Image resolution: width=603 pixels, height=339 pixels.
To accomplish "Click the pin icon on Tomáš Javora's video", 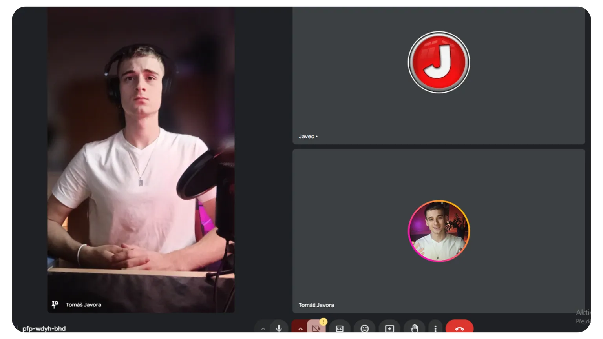I will pos(55,304).
